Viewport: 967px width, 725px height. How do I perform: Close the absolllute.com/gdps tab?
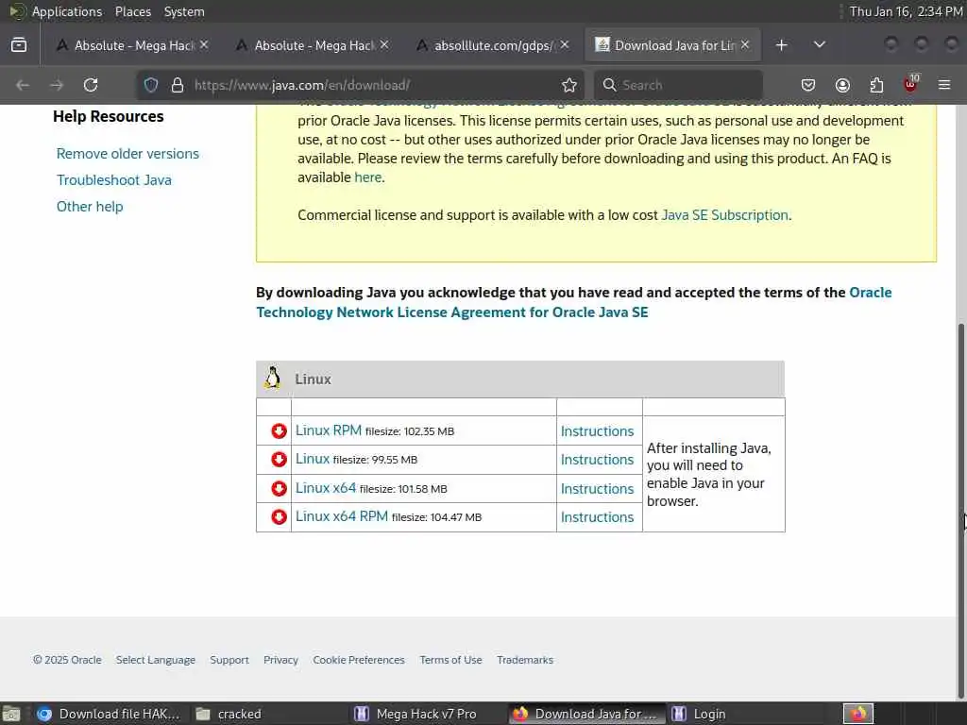coord(565,44)
